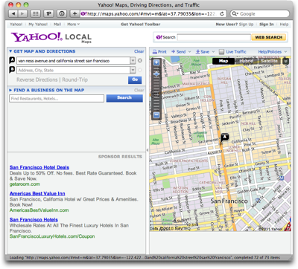This screenshot has width=298, height=269.
Task: Click the Yahoo web search text field
Action: [214, 37]
